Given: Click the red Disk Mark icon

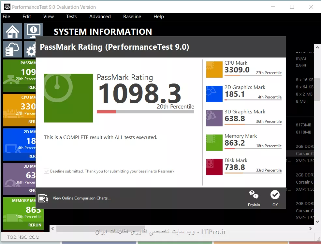Looking at the screenshot, I should tap(214, 167).
